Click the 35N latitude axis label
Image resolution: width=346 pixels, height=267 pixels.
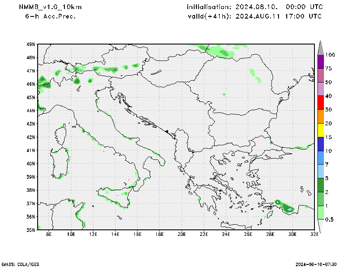tap(31, 230)
